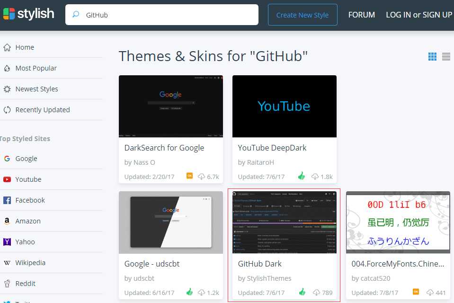Click the GitHub search field

coord(161,15)
